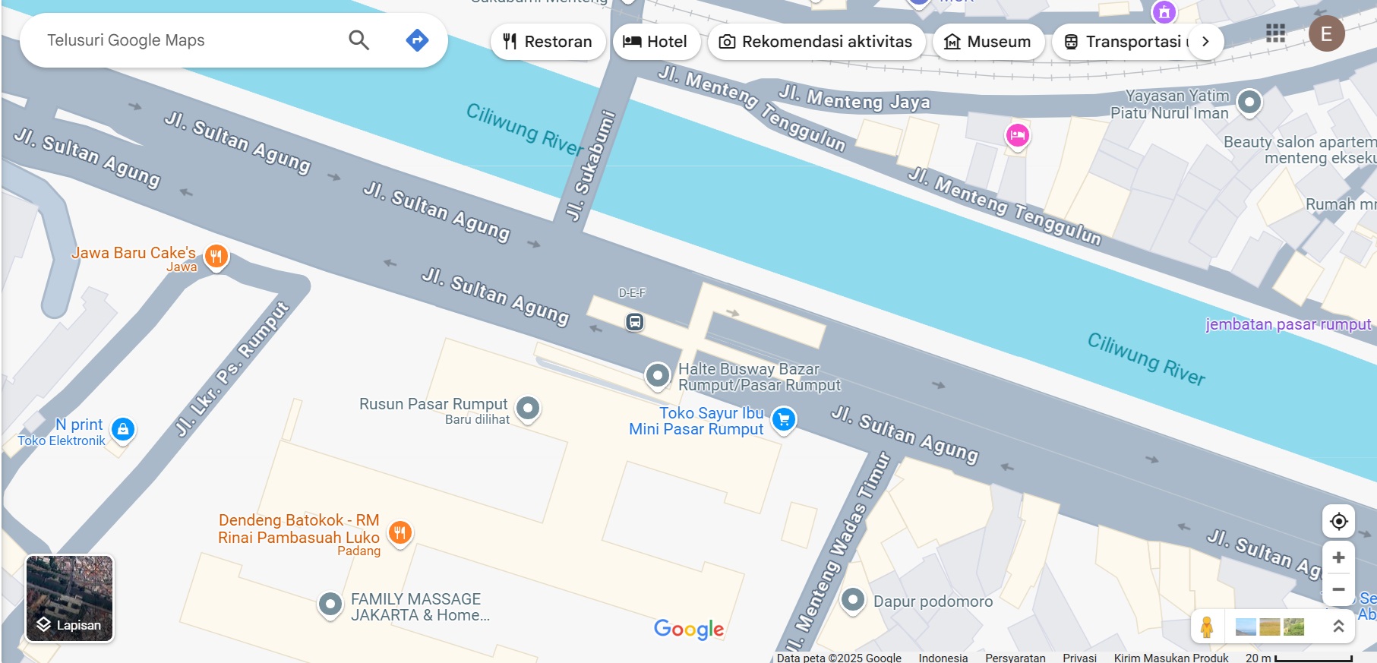Select the Toko Sayur Ibu shopping pin
The image size is (1377, 663).
[784, 419]
